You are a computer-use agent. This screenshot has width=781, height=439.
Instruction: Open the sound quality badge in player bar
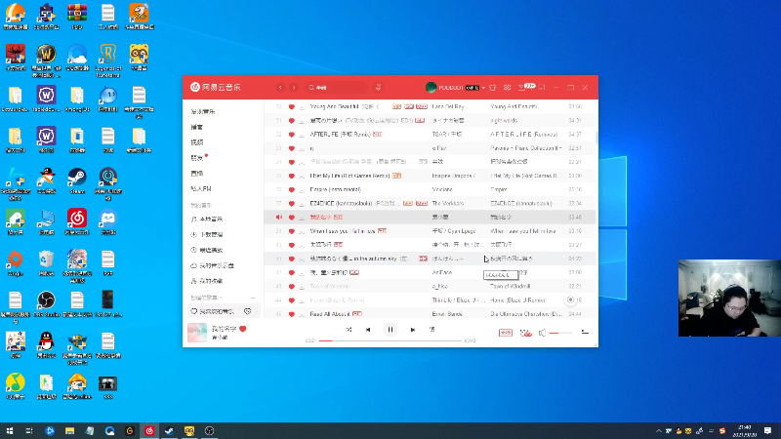click(x=506, y=333)
